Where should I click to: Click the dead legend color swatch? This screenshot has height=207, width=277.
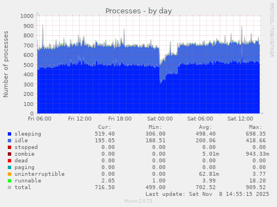point(9,161)
